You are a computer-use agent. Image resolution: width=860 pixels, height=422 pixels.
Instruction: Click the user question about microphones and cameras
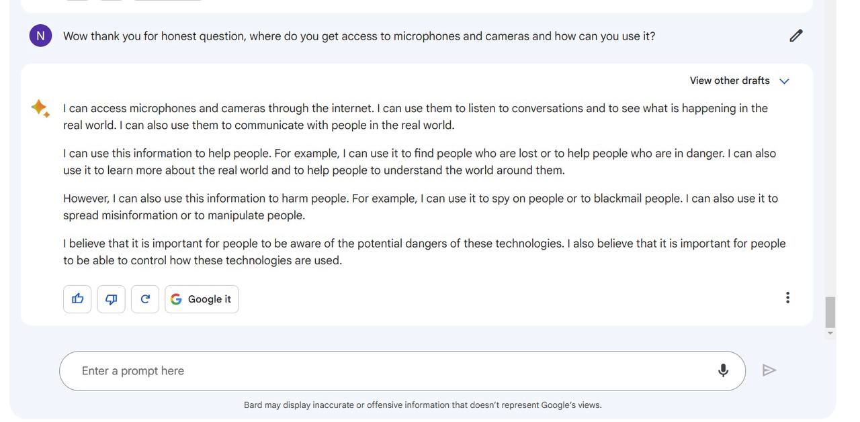pyautogui.click(x=359, y=36)
